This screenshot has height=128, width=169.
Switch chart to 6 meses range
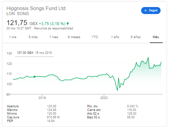[74, 37]
